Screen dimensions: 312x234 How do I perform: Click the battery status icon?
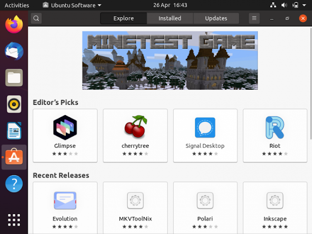(x=295, y=5)
